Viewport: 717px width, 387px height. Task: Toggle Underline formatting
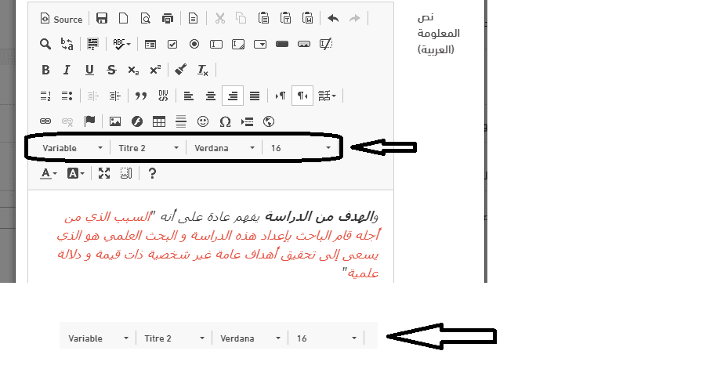tap(89, 70)
